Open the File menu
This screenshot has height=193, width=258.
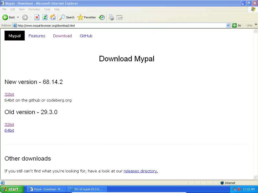tap(4, 9)
